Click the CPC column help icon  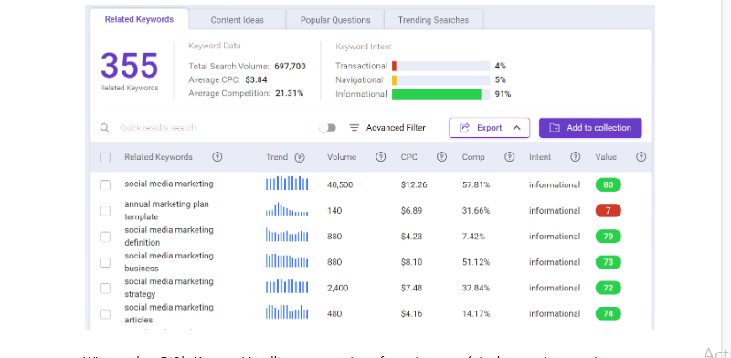click(441, 157)
